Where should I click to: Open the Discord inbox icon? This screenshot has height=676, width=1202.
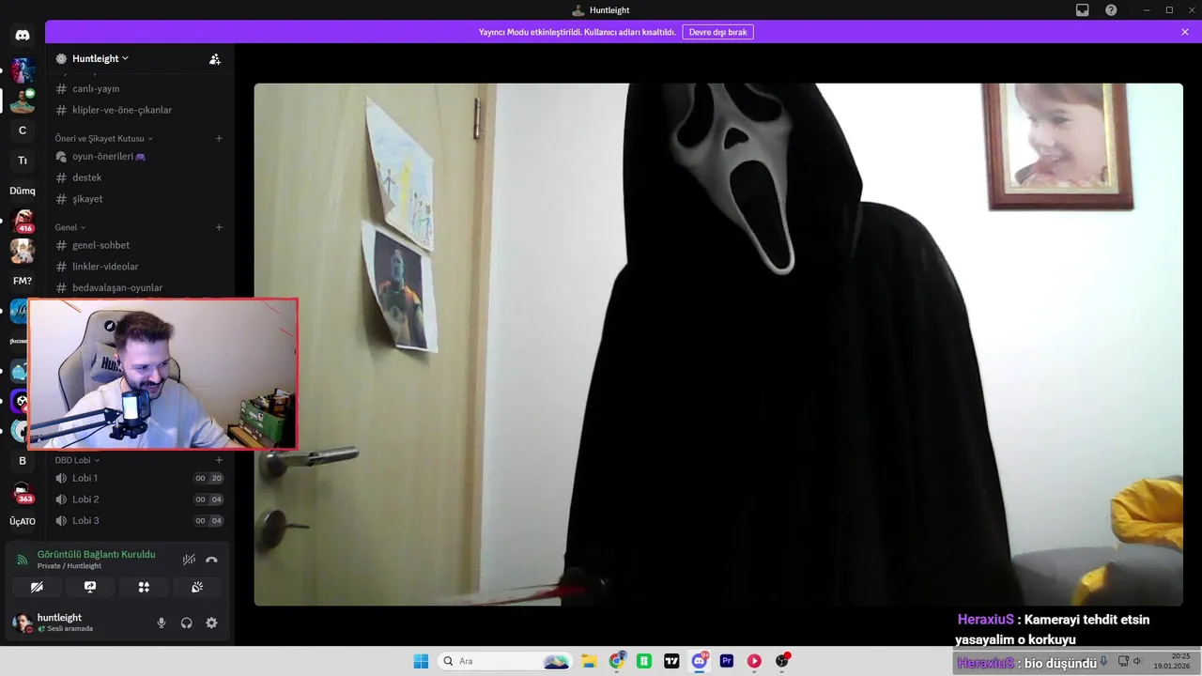1083,9
